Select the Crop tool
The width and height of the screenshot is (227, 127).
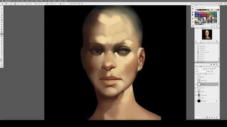click(2, 18)
